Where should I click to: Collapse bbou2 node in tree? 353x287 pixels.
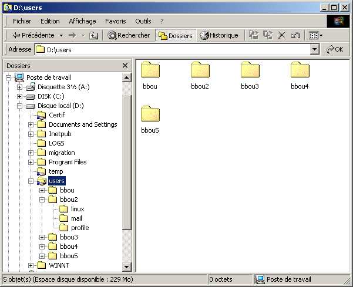(x=42, y=200)
